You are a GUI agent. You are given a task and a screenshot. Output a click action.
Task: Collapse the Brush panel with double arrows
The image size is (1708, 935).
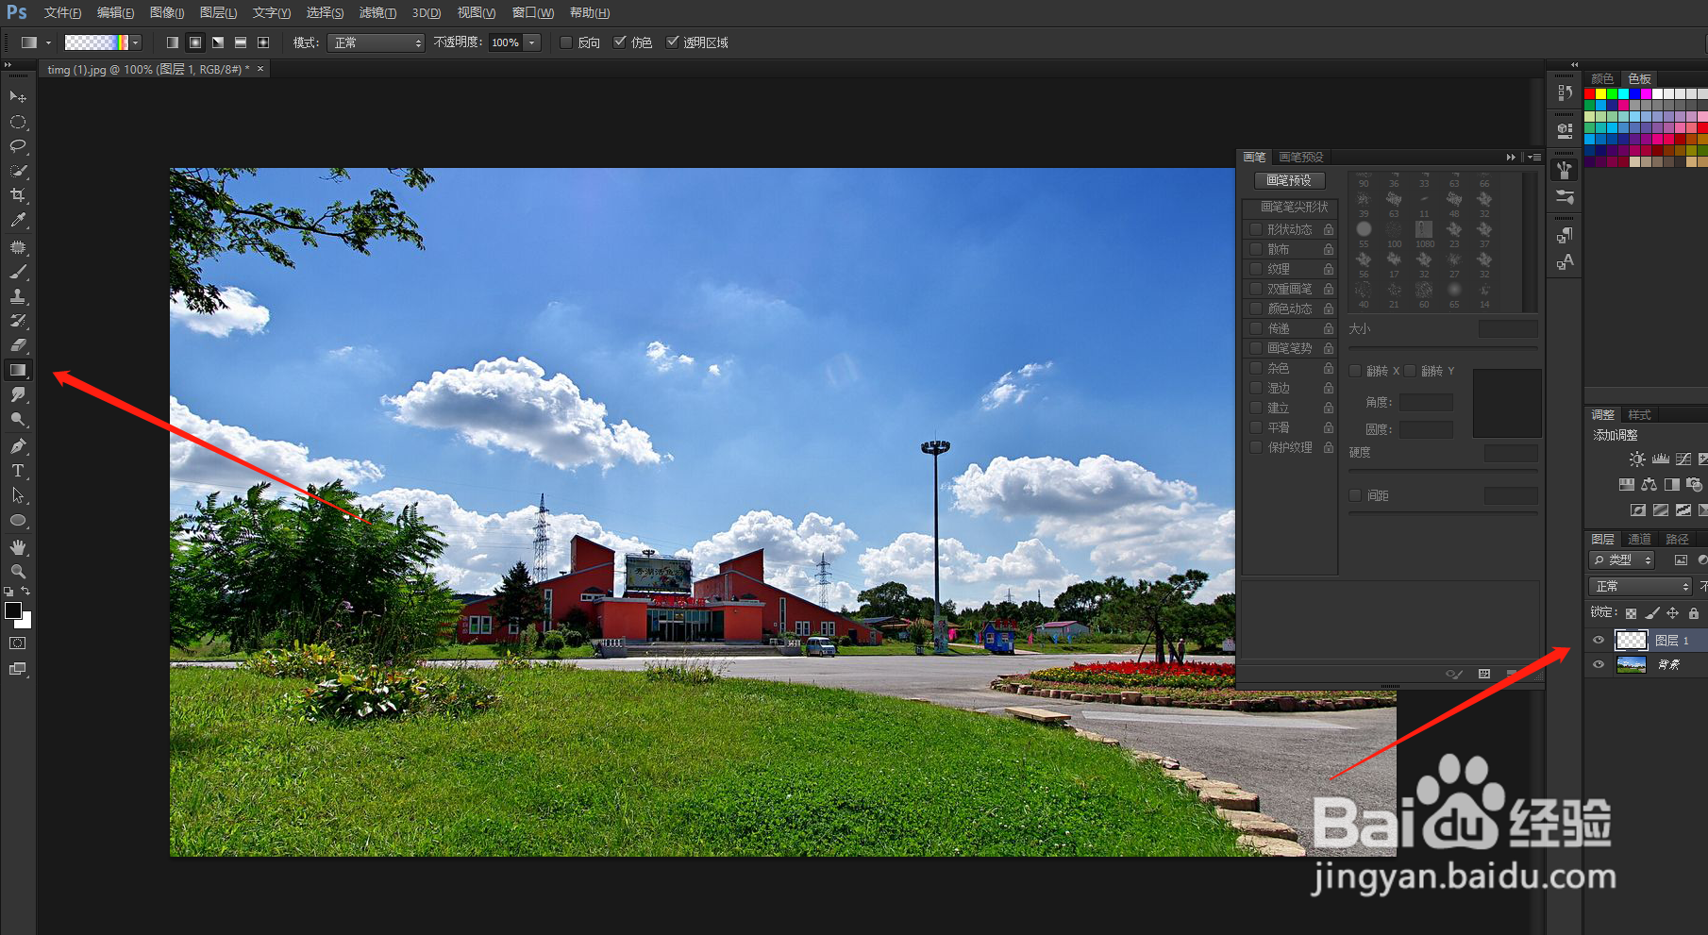(x=1511, y=158)
